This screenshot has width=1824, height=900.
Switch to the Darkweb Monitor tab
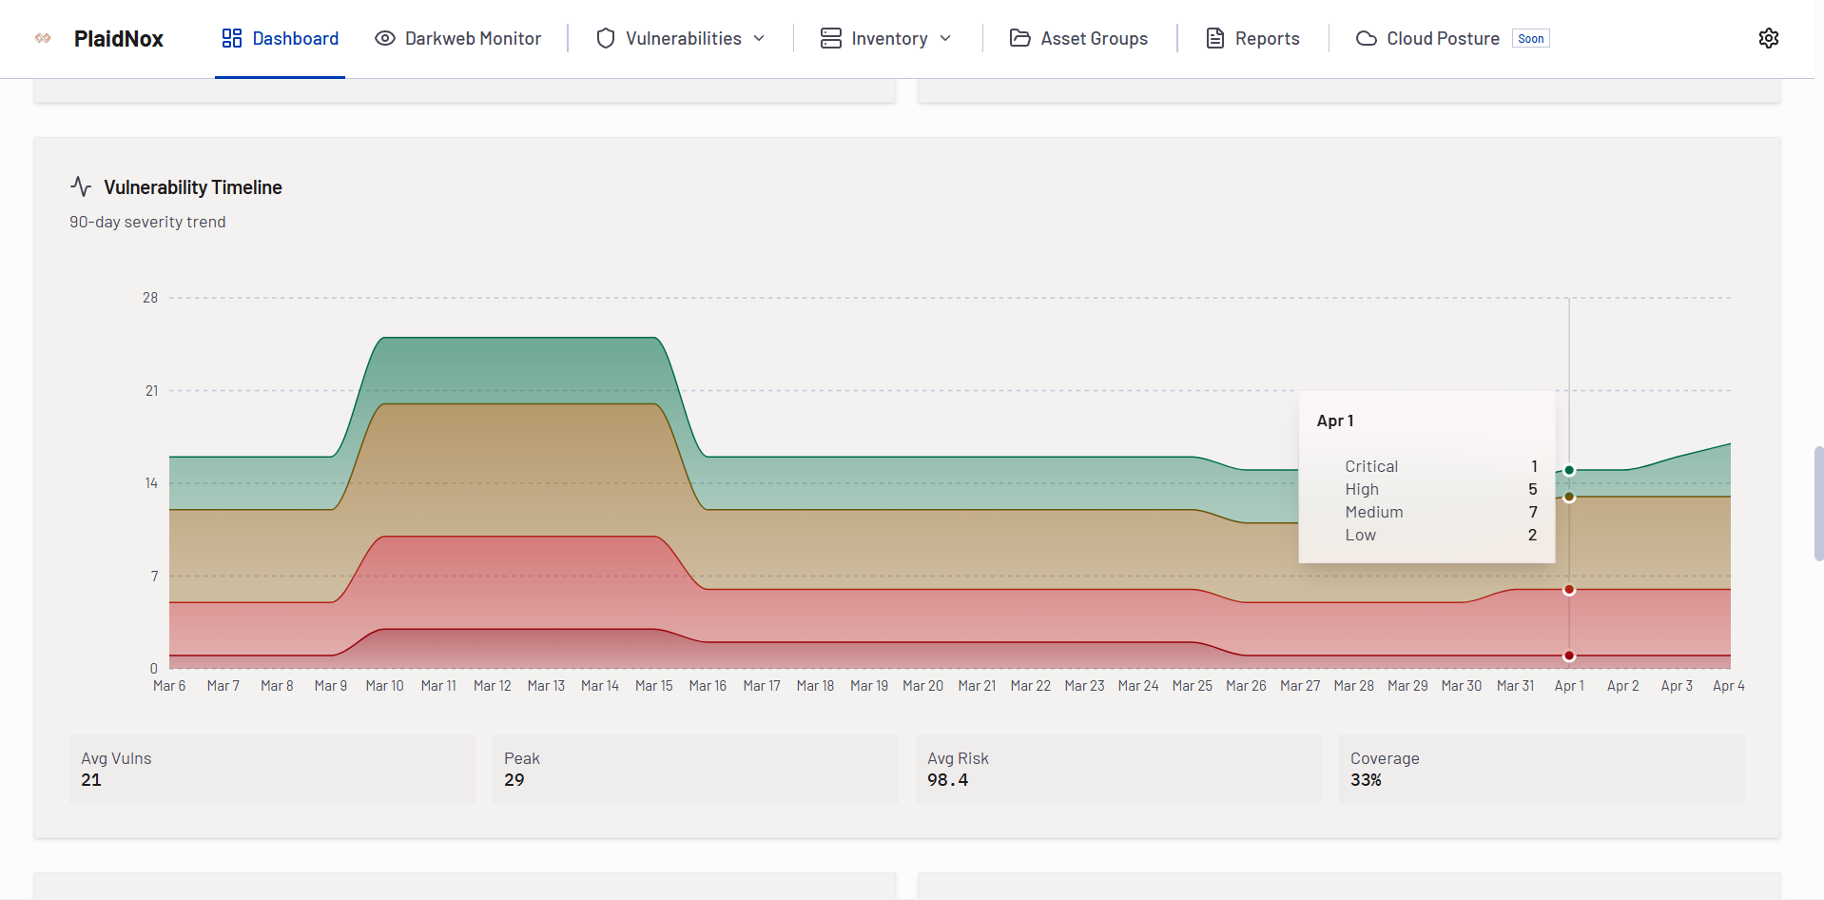click(x=458, y=38)
